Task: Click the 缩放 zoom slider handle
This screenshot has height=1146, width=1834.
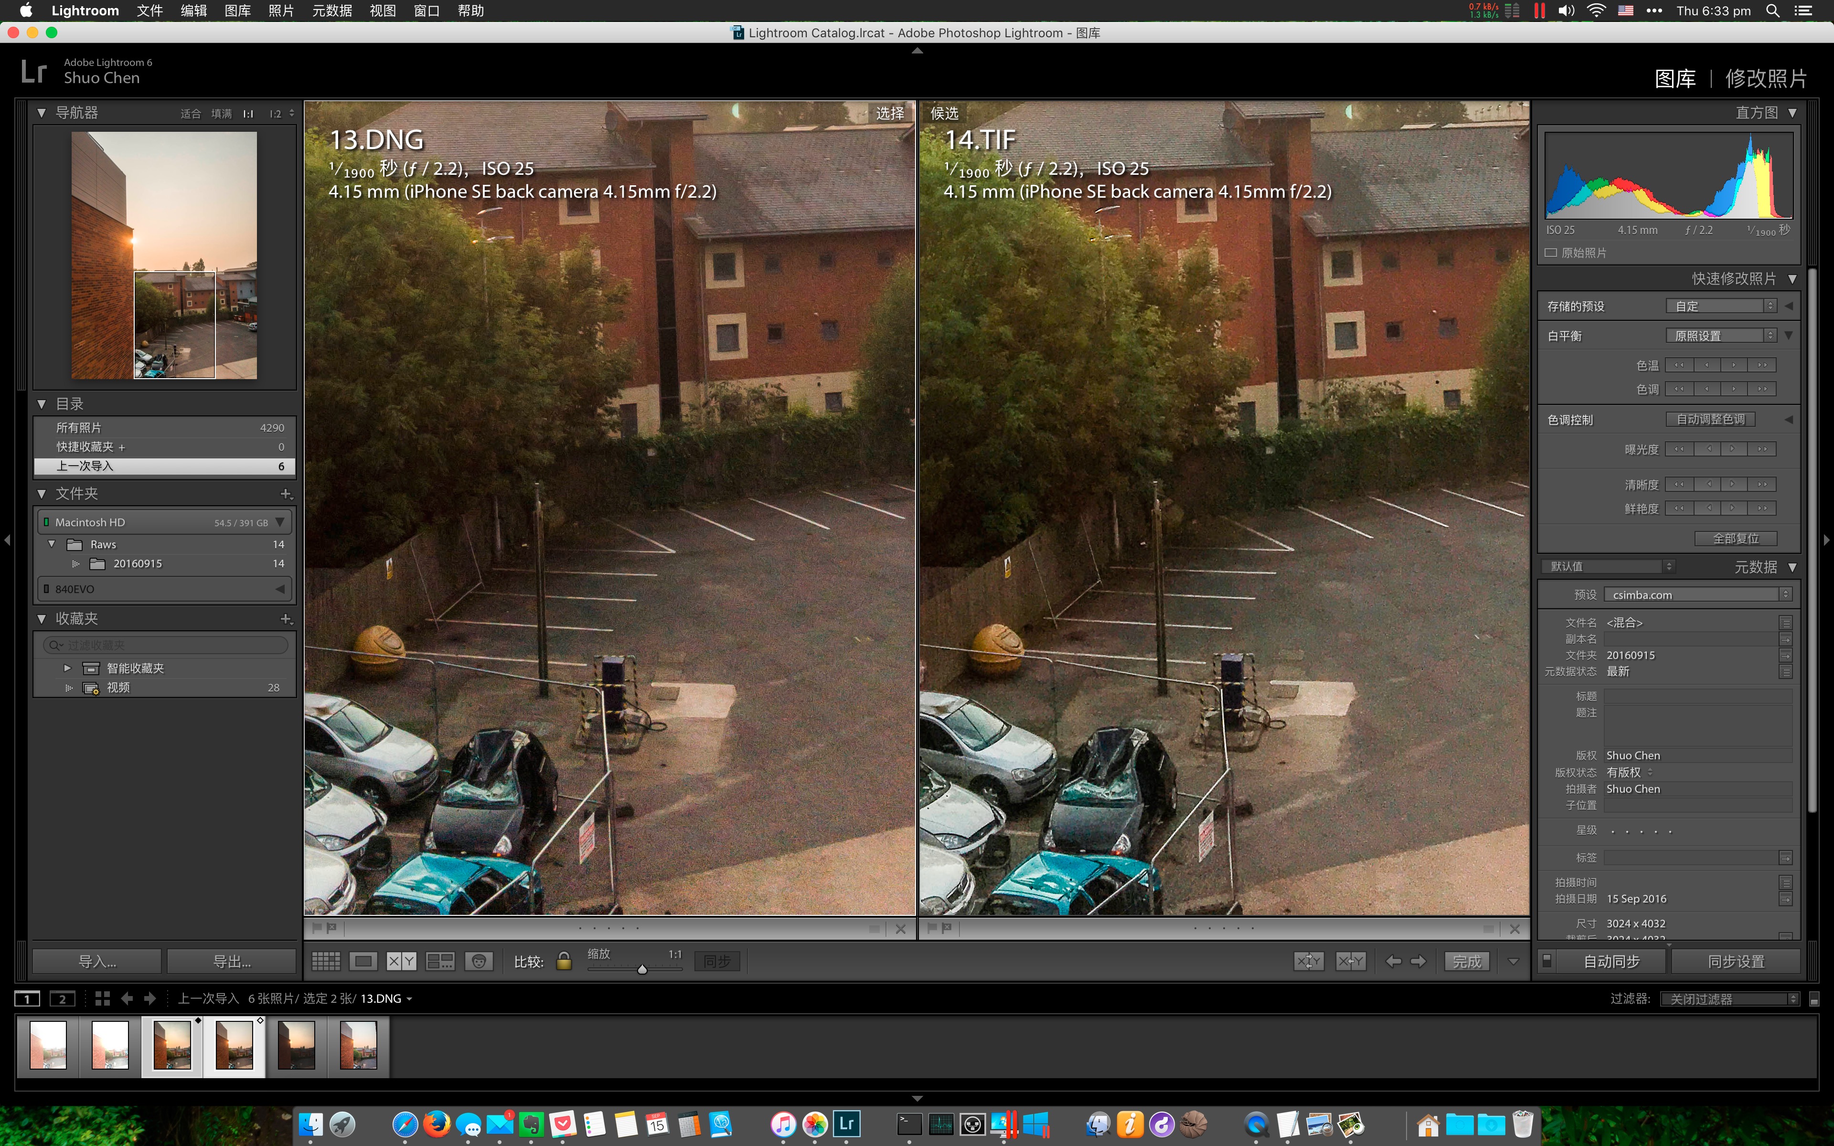Action: 642,969
